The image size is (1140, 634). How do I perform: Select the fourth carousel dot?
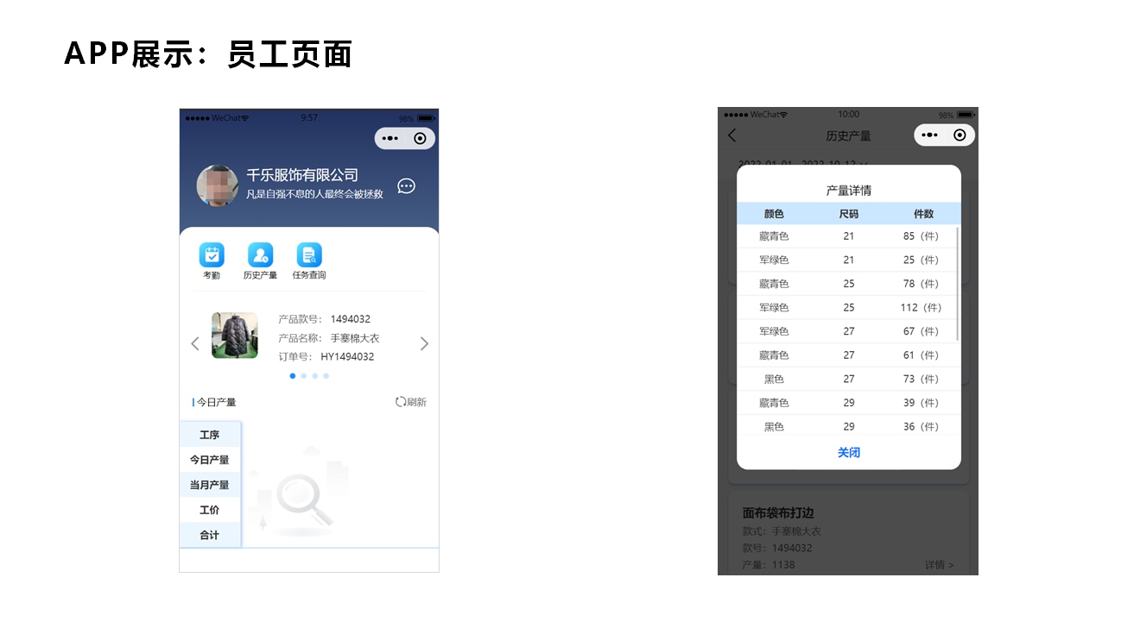click(x=326, y=376)
